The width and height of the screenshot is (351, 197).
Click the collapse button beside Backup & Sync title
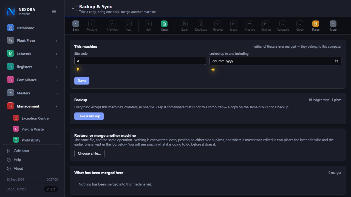pyautogui.click(x=73, y=8)
